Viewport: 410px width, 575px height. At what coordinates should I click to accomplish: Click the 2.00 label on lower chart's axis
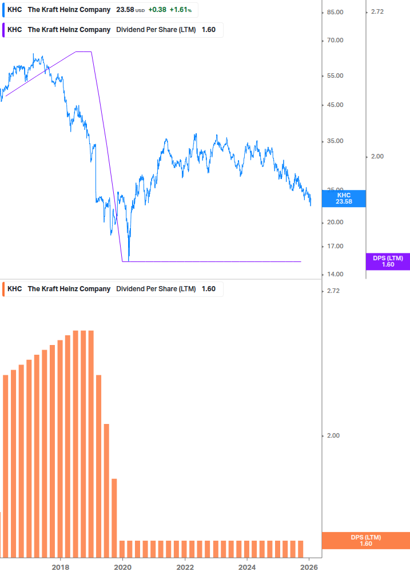coord(333,435)
